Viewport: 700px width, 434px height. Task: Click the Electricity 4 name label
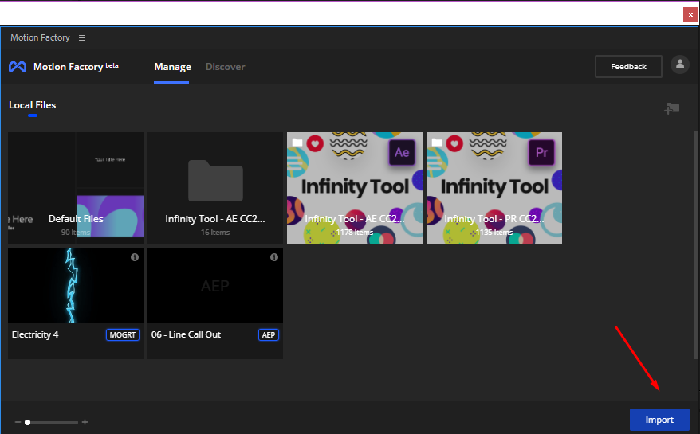[35, 334]
